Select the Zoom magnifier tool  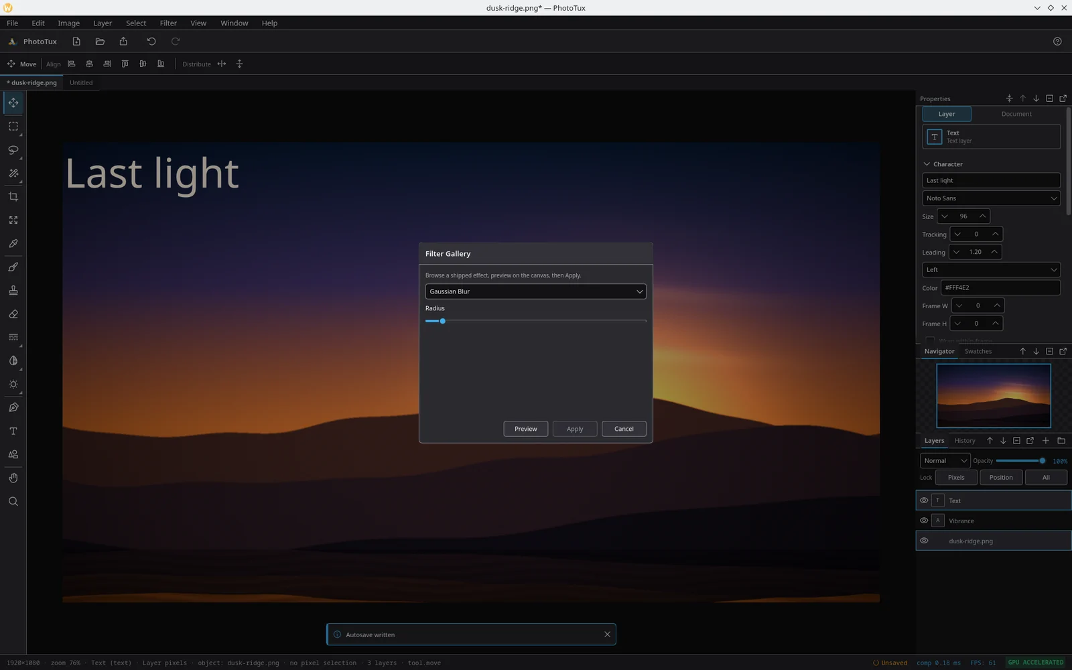pos(13,502)
